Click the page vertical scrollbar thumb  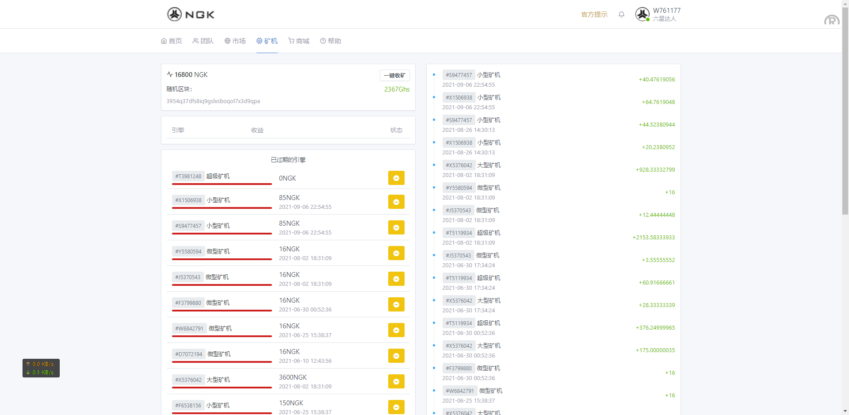click(845, 111)
